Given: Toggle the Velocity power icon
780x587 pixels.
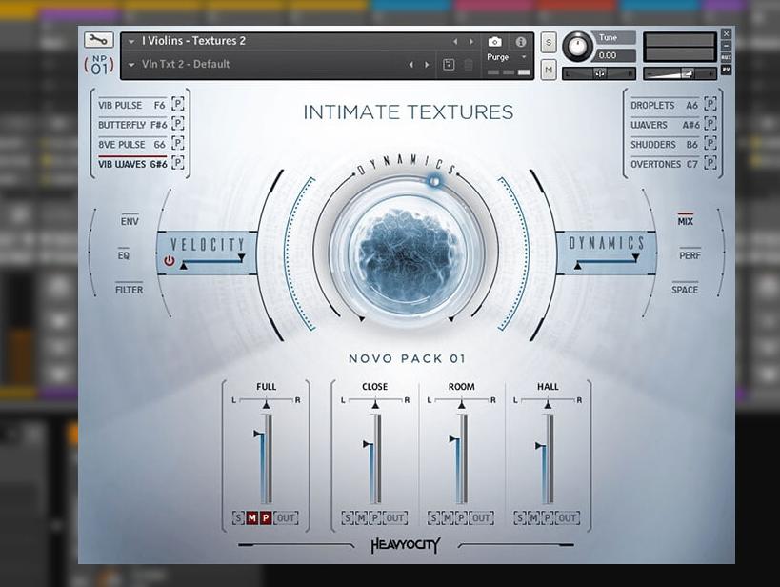Looking at the screenshot, I should [170, 260].
